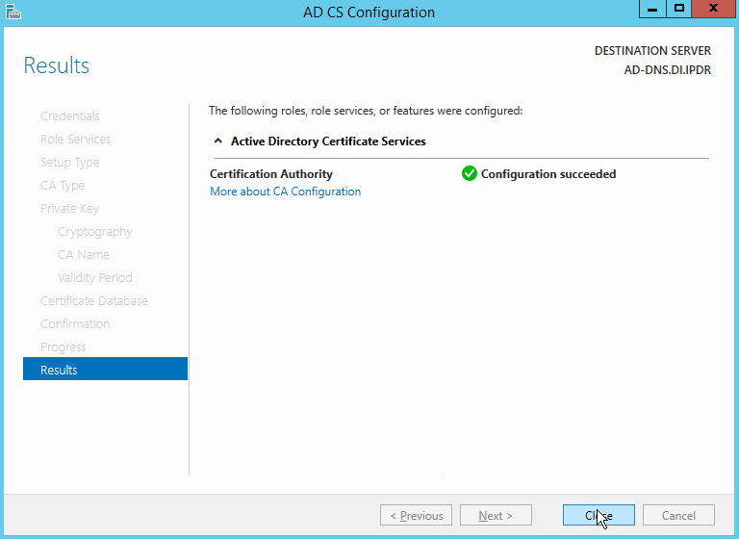The image size is (739, 539).
Task: Jump to the CA Type step
Action: pos(63,186)
